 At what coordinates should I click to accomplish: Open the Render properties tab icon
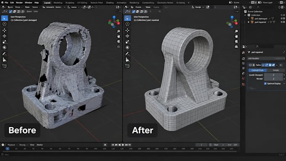coord(244,58)
